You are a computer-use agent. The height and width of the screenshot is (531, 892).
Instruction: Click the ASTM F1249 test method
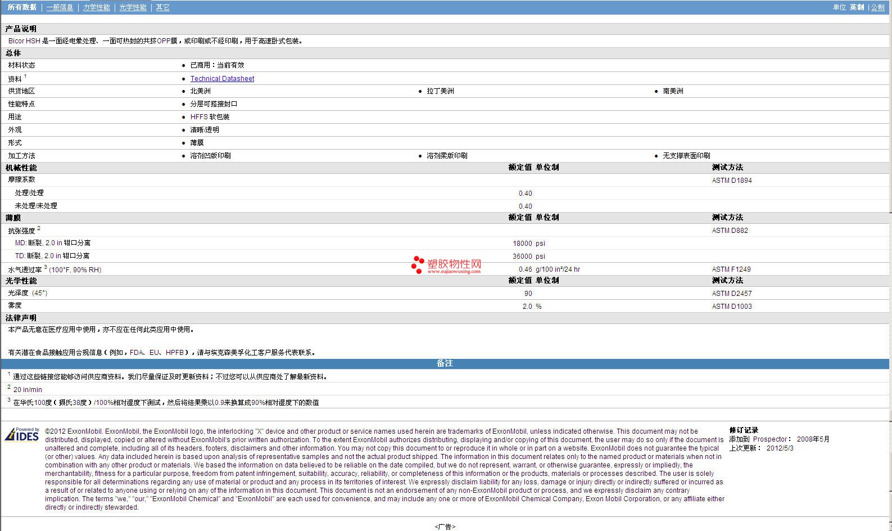(x=731, y=269)
